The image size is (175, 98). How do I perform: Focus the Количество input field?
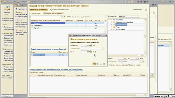tap(85, 45)
